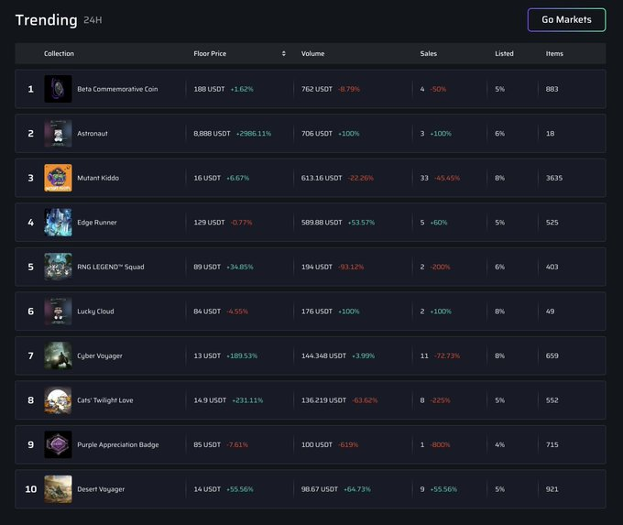Click the -800% sales change
Image resolution: width=623 pixels, height=525 pixels.
pos(440,444)
